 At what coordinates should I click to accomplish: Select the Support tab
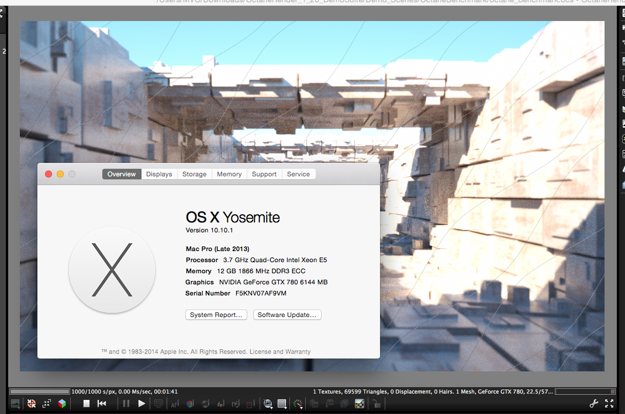point(264,174)
